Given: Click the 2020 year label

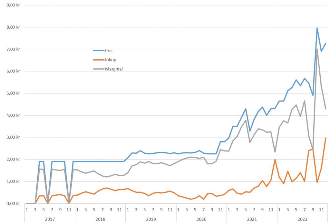Looking at the screenshot, I should 201,219.
